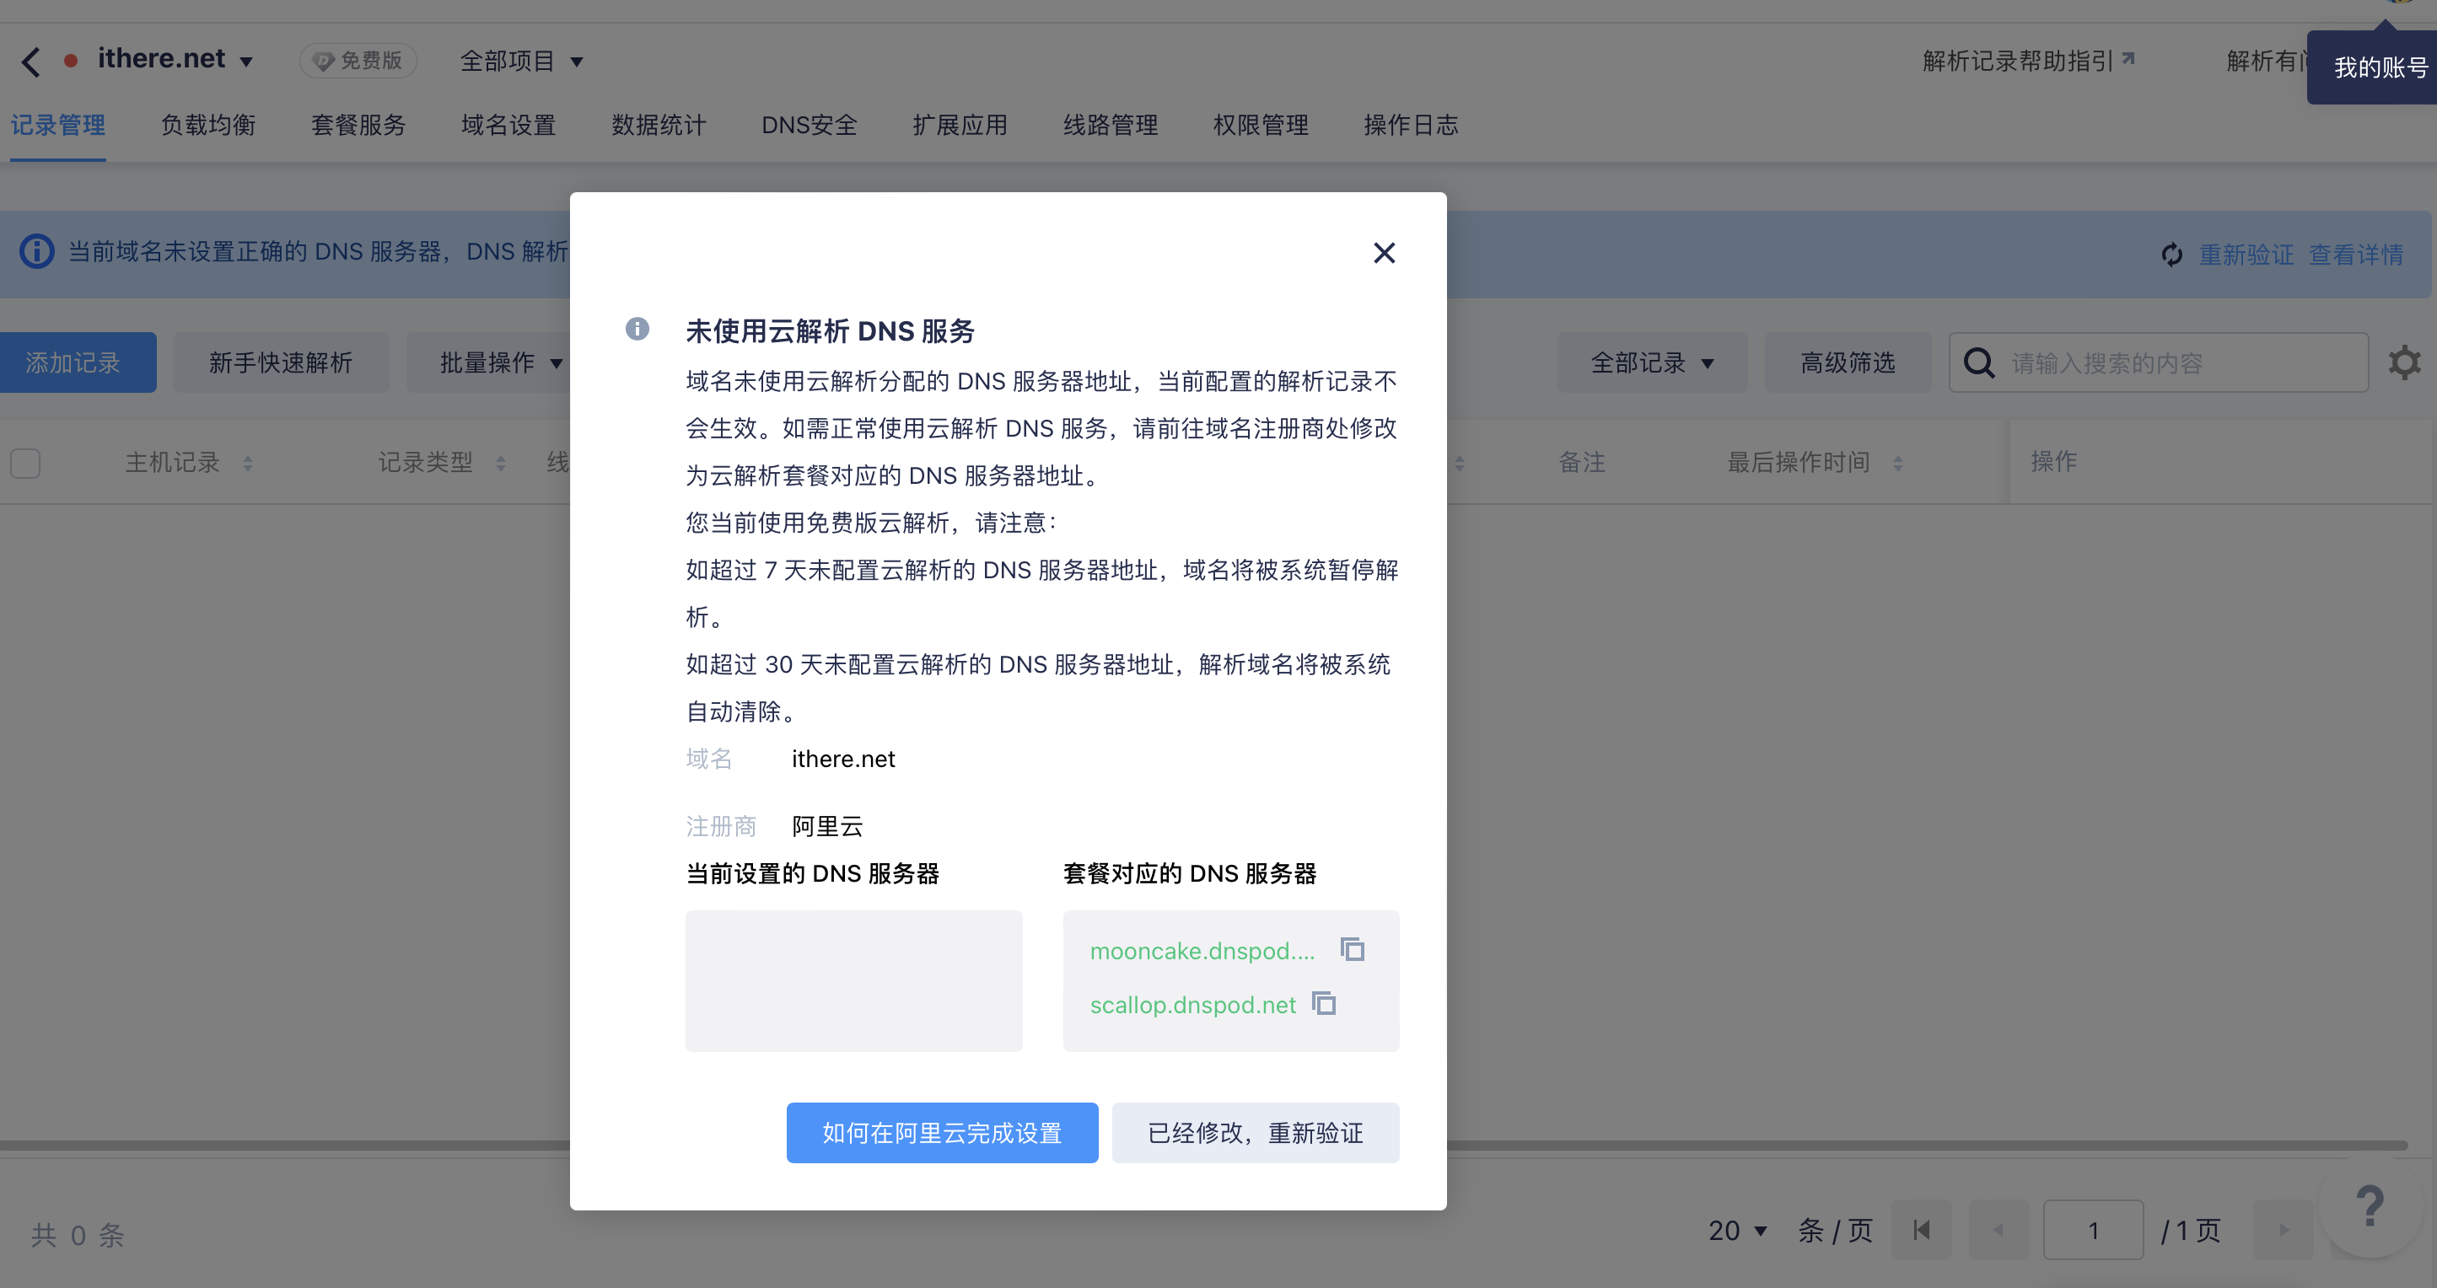Close the DNS warning dialog
Image resolution: width=2437 pixels, height=1288 pixels.
point(1384,253)
